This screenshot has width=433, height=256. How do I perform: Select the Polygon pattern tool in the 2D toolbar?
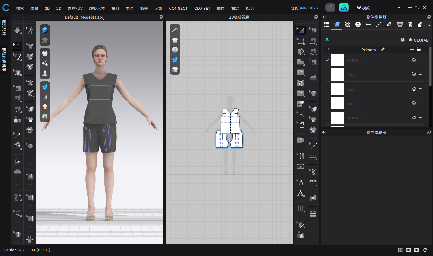(300, 62)
